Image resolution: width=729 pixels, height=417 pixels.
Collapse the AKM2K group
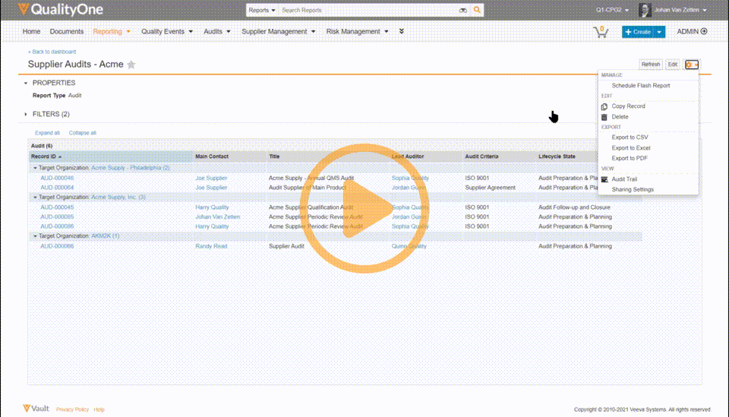coord(35,236)
